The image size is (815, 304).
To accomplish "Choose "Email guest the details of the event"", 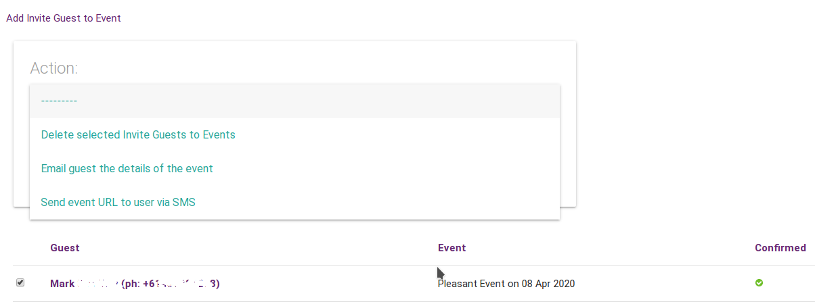I will [x=127, y=168].
